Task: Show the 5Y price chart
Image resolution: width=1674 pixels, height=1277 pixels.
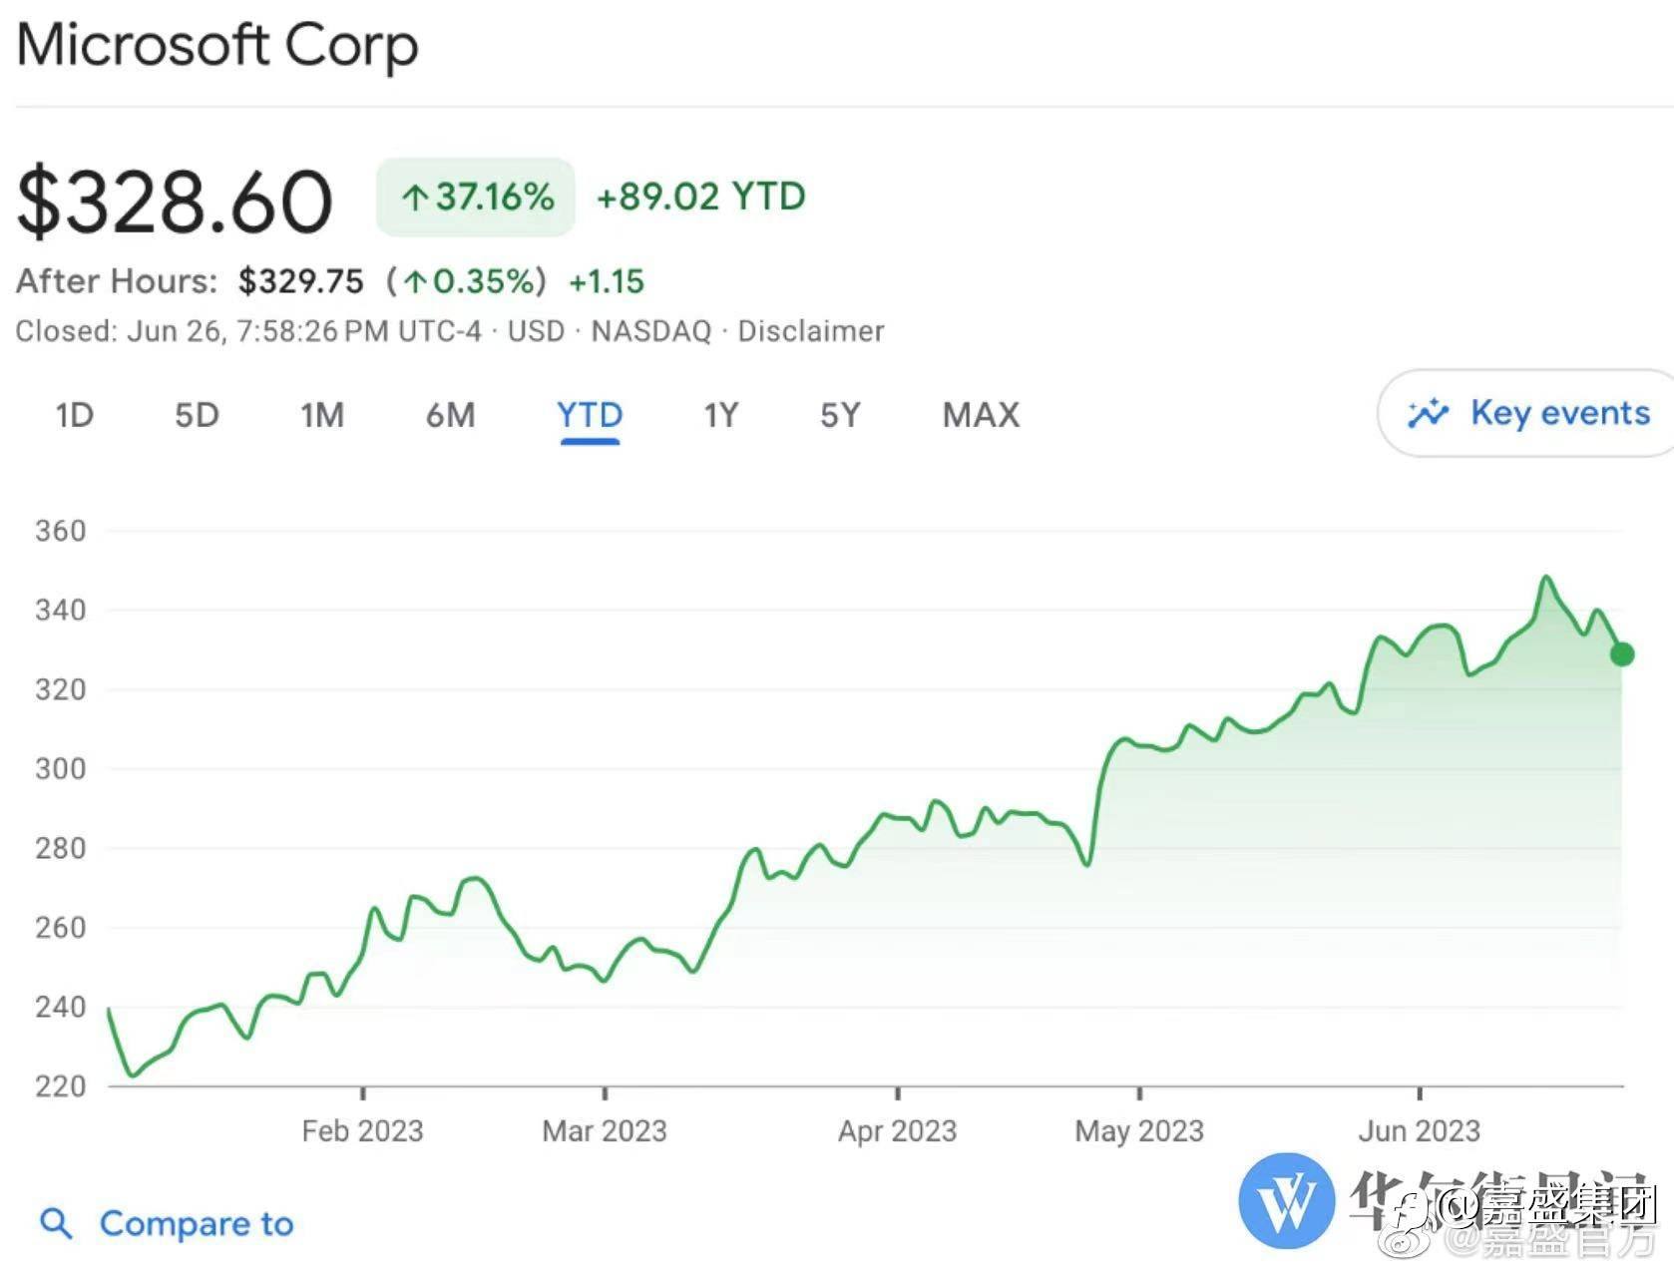Action: tap(840, 415)
